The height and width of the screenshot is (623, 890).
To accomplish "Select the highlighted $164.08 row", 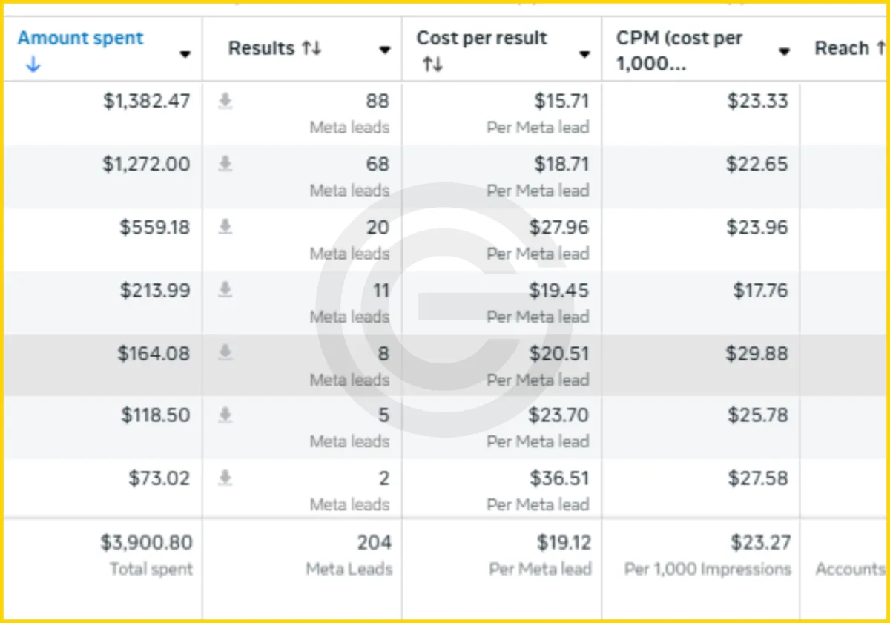I will coord(445,365).
